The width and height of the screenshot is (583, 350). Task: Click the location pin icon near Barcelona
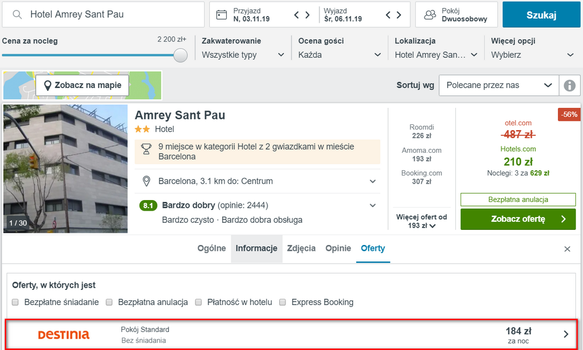pyautogui.click(x=146, y=181)
